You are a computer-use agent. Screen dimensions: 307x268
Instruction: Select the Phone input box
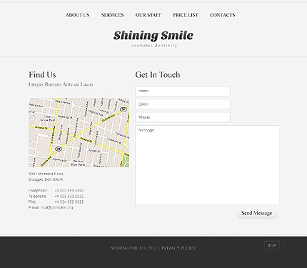183,117
